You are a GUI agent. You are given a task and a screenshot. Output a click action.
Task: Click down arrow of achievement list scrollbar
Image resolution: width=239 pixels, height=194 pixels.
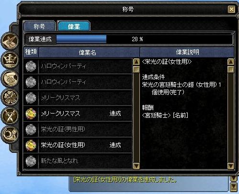coord(137,166)
